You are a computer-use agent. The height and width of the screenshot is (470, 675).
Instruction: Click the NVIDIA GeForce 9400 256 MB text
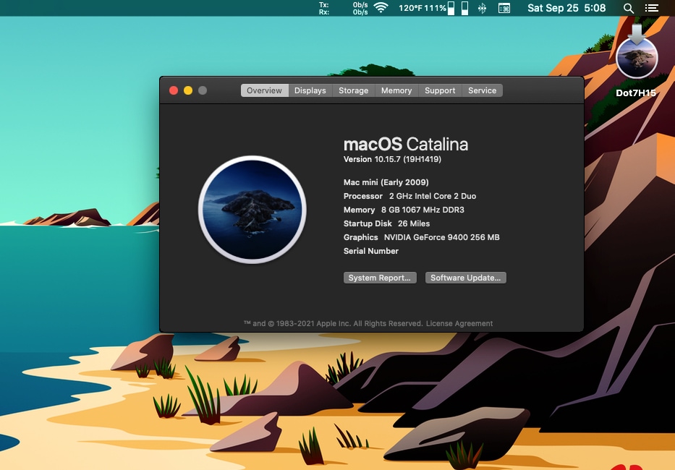click(x=441, y=237)
